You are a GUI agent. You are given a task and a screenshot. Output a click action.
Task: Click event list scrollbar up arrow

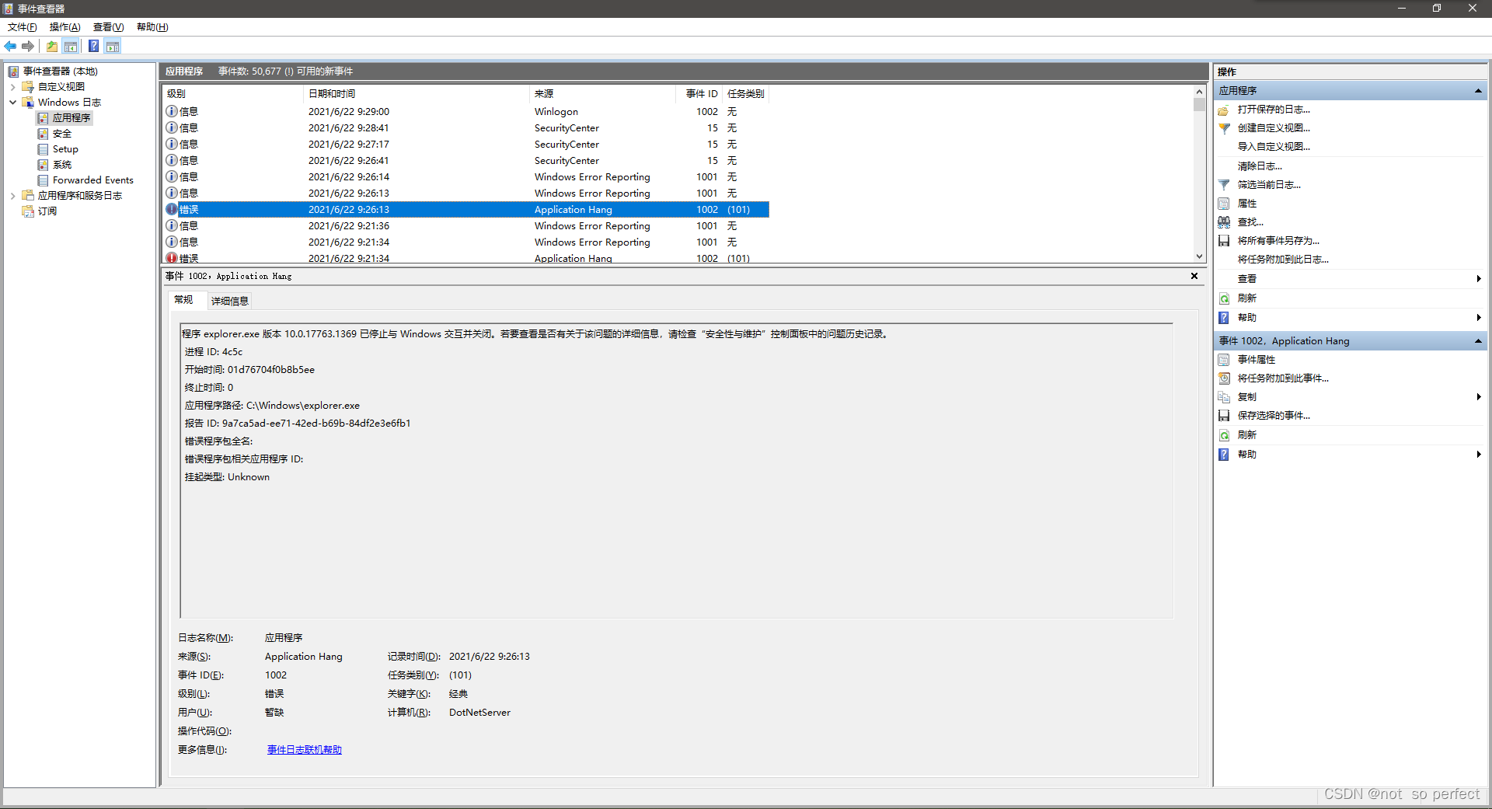pyautogui.click(x=1199, y=92)
